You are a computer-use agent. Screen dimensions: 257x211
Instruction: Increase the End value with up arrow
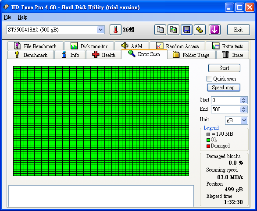pyautogui.click(x=243, y=108)
